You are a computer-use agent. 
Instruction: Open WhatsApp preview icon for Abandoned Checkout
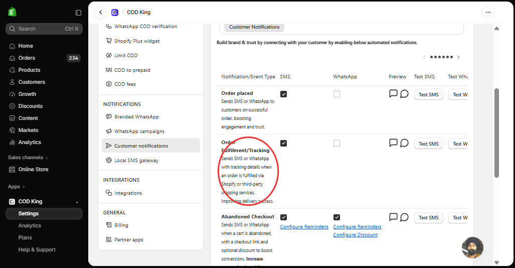404,217
